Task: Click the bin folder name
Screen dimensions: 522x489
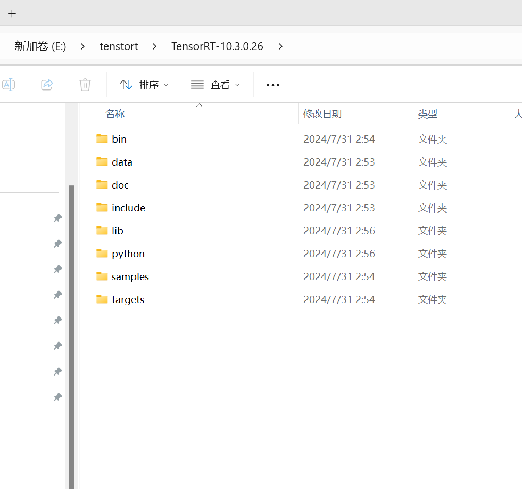Action: click(119, 139)
